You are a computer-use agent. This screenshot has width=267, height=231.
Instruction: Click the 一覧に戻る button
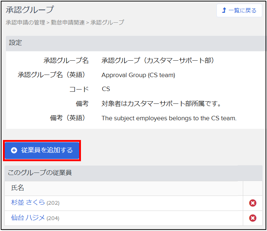point(239,11)
